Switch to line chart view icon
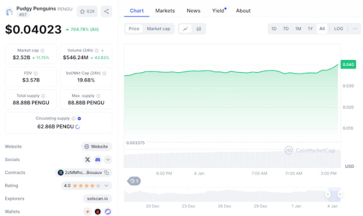Image resolution: width=363 pixels, height=216 pixels. [185, 29]
